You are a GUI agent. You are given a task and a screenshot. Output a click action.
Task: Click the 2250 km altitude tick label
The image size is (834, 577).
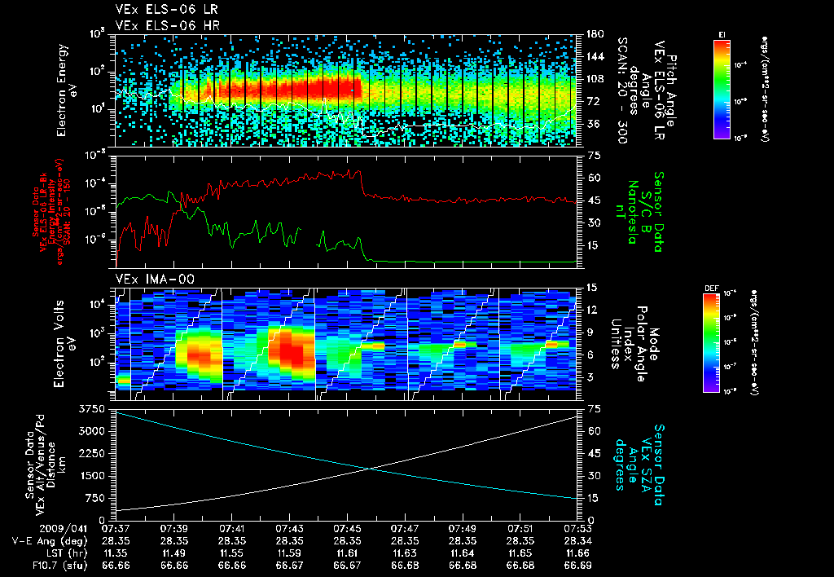point(91,453)
